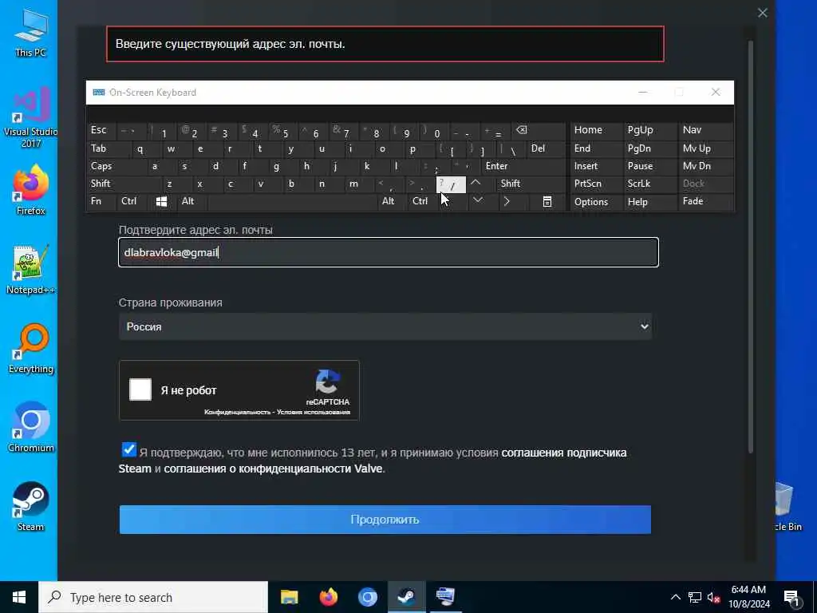The width and height of the screenshot is (817, 613).
Task: Click the down arrow key on keyboard
Action: [477, 201]
